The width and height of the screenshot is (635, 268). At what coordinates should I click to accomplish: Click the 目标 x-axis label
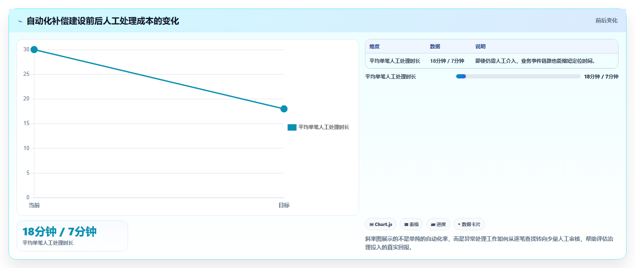284,205
